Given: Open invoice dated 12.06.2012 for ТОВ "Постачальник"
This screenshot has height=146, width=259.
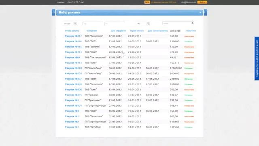Looking at the screenshot, I should coord(72,58).
